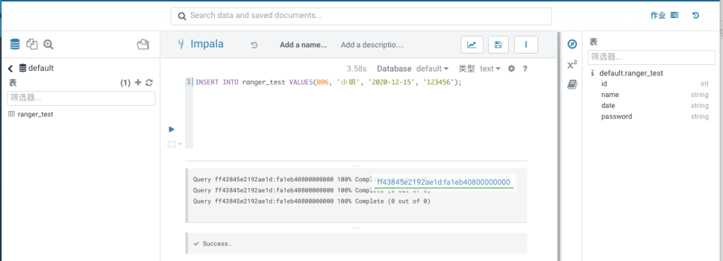Expand the Database default dropdown
The width and height of the screenshot is (723, 261).
pos(432,69)
